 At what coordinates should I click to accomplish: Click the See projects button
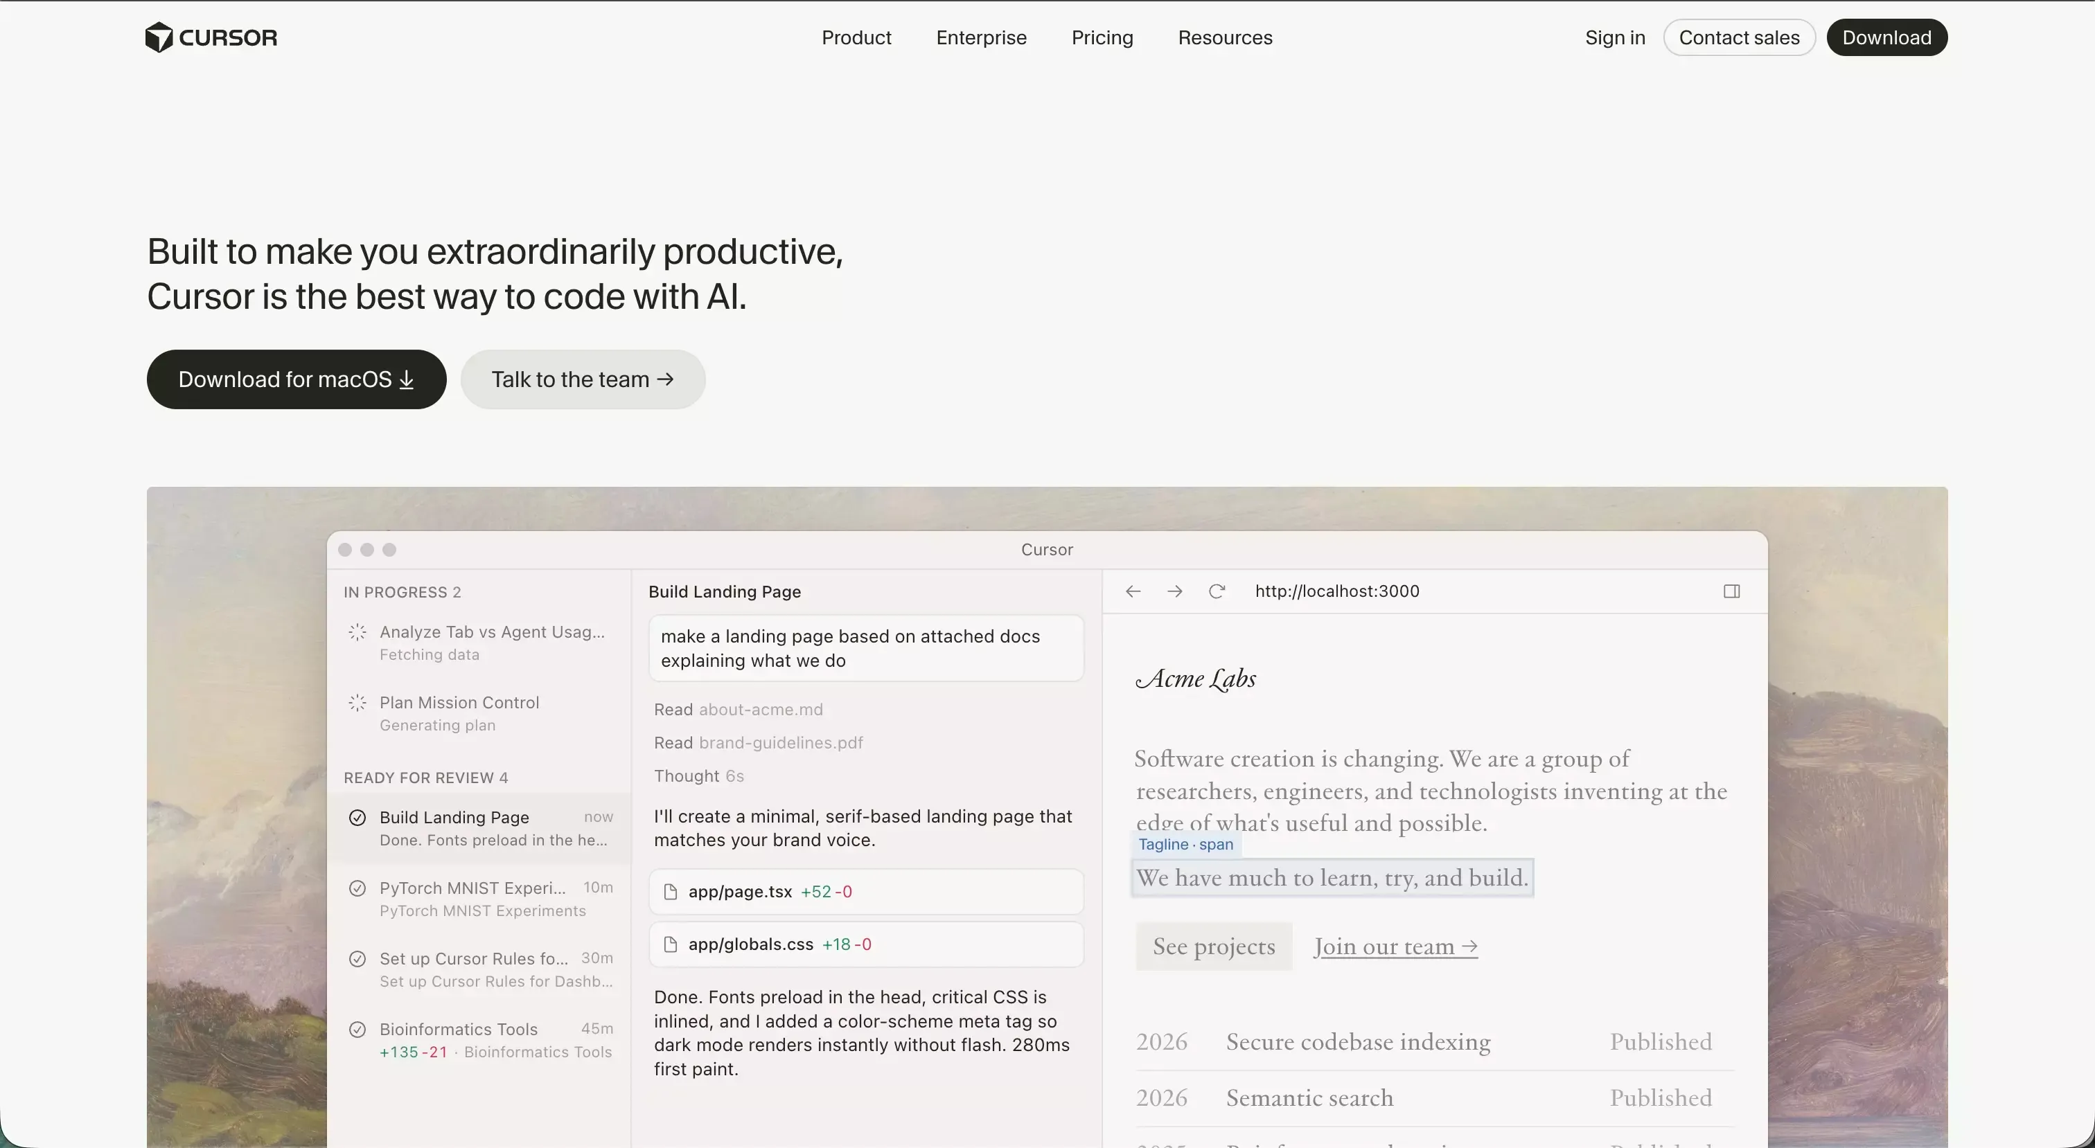pyautogui.click(x=1213, y=947)
